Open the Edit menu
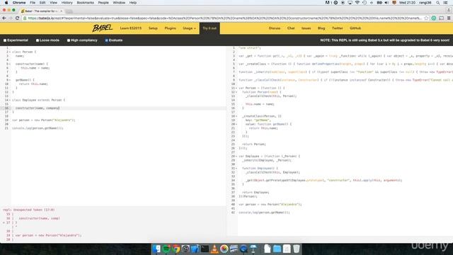Viewport: 453px width, 255px height. [x=42, y=3]
